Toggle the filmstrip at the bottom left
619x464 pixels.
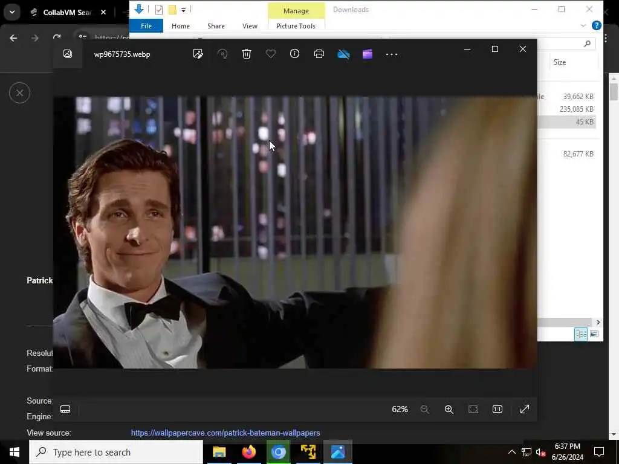coord(65,409)
